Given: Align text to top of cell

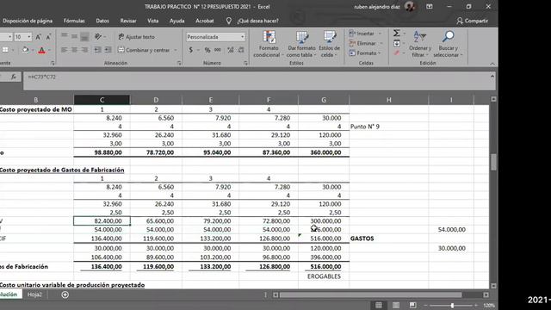Looking at the screenshot, I should pos(64,36).
